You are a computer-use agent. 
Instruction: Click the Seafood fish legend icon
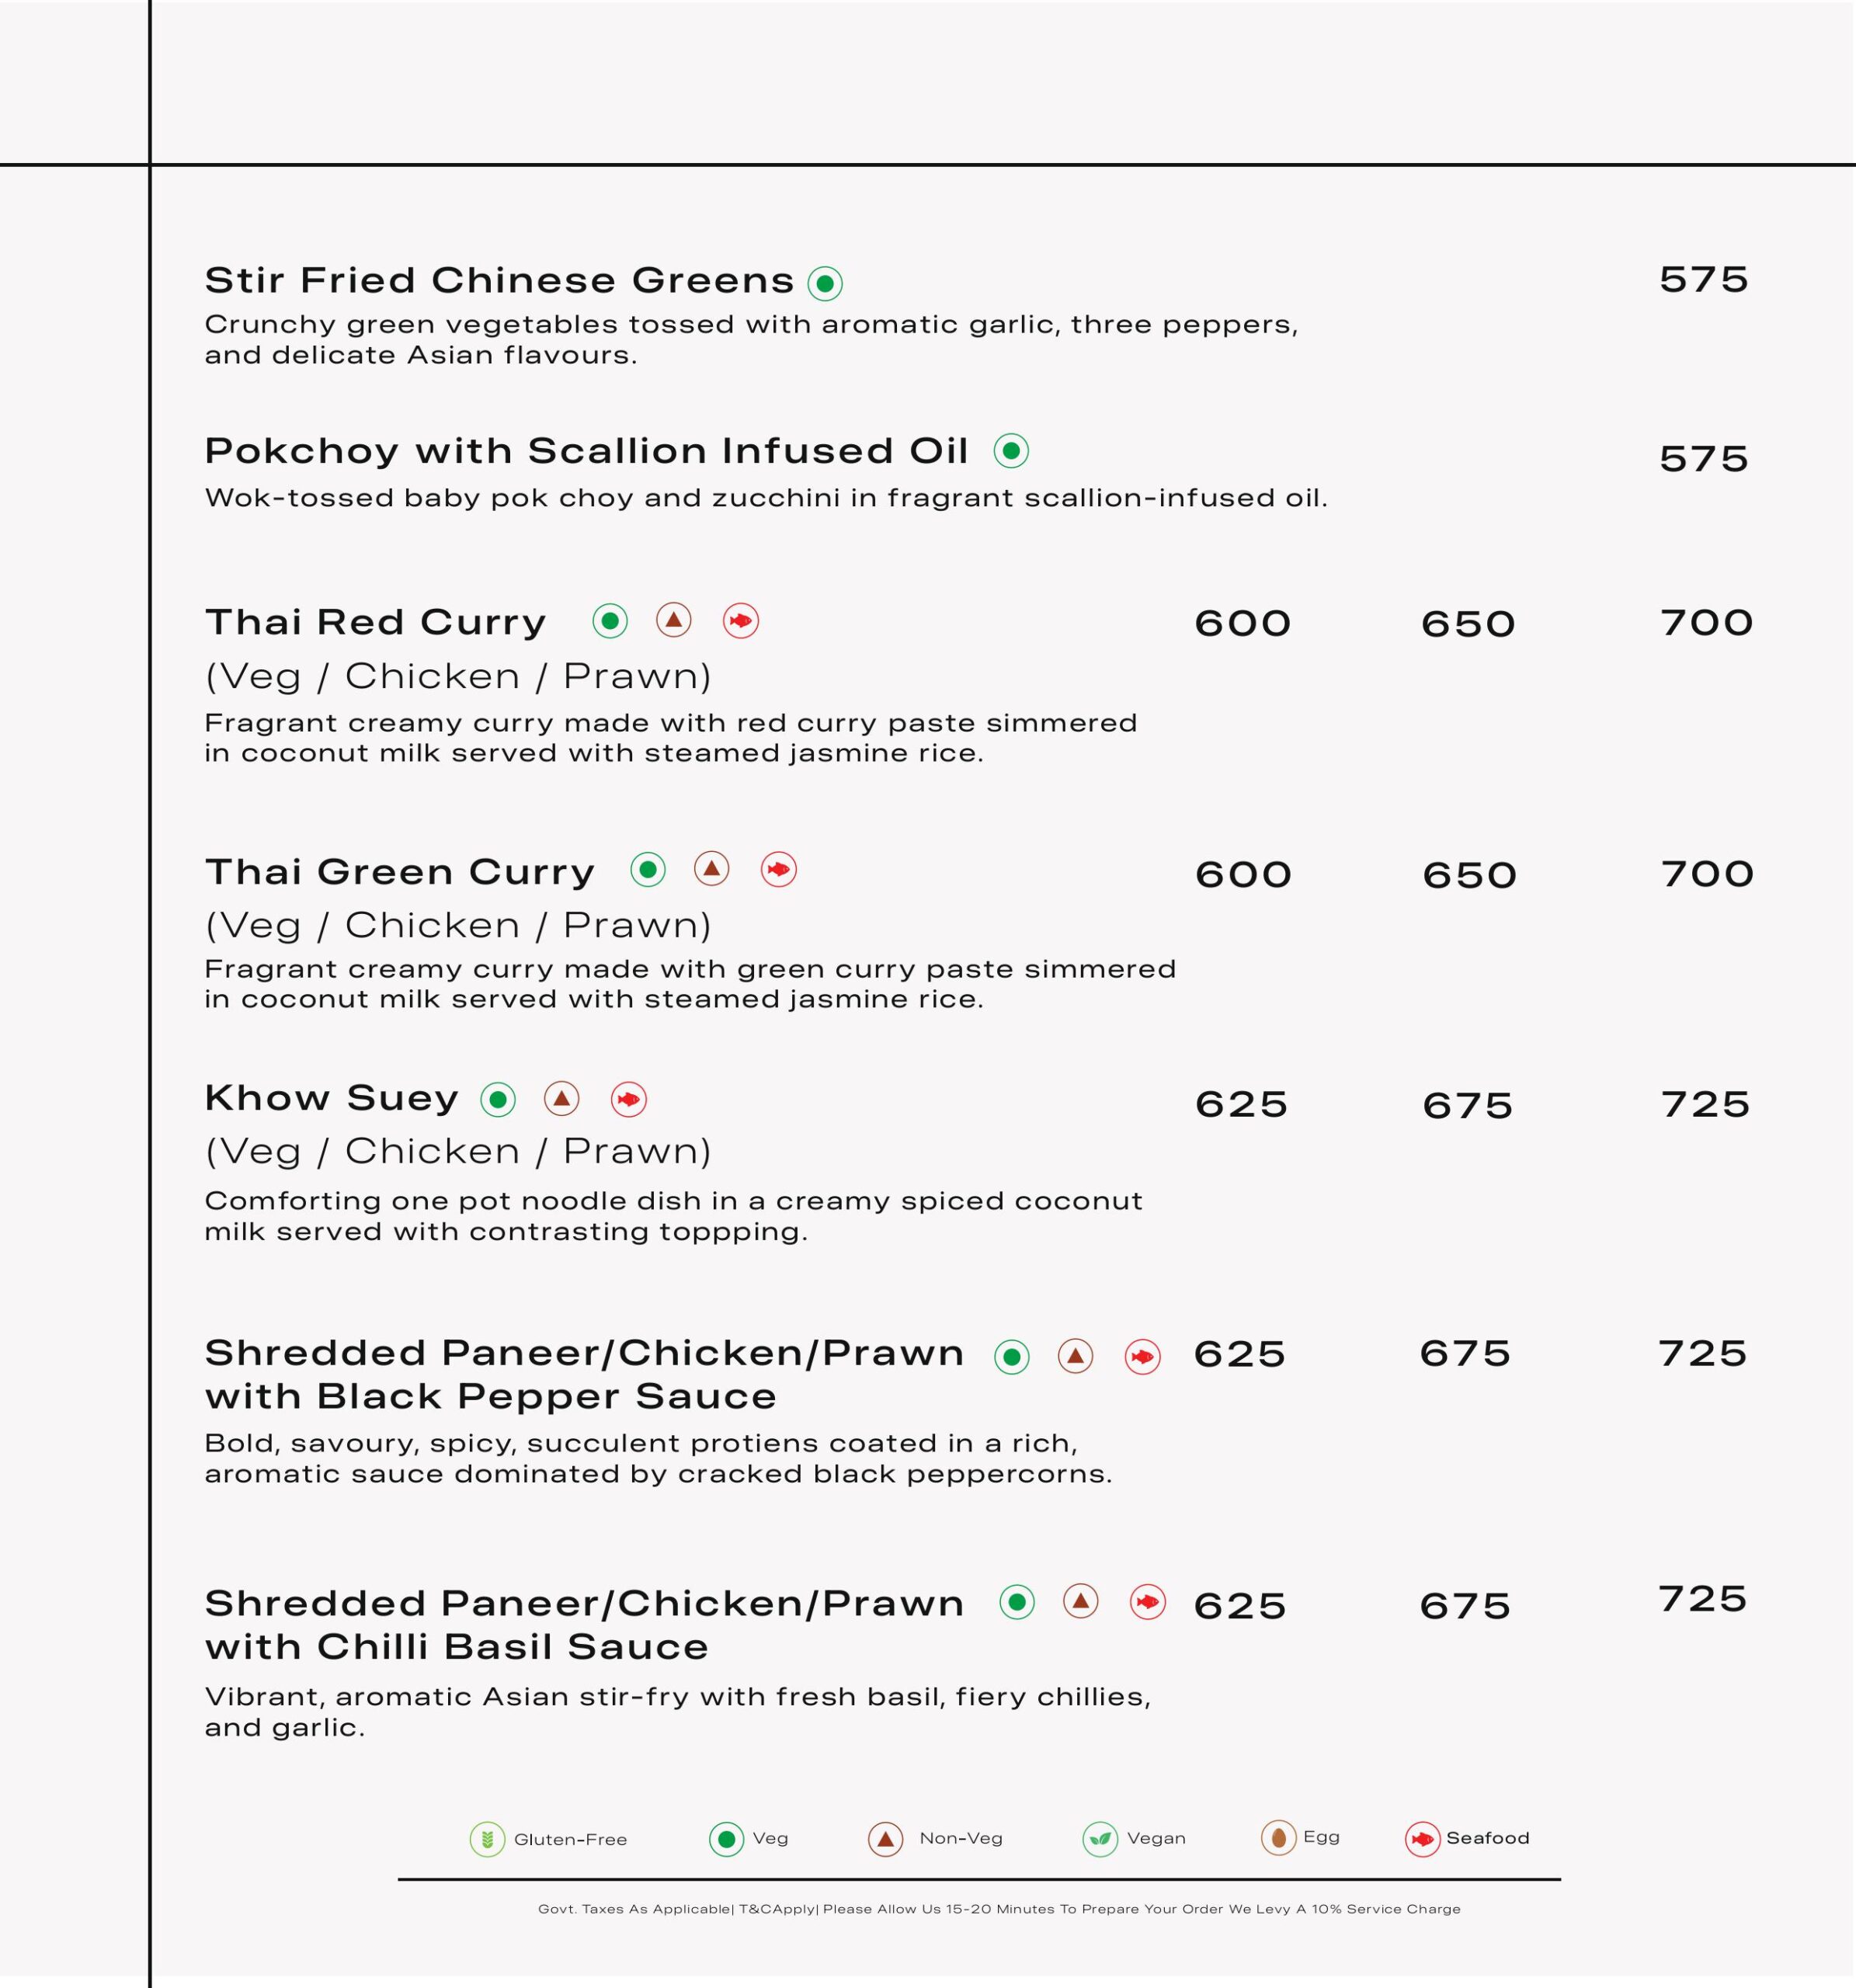tap(1422, 1839)
